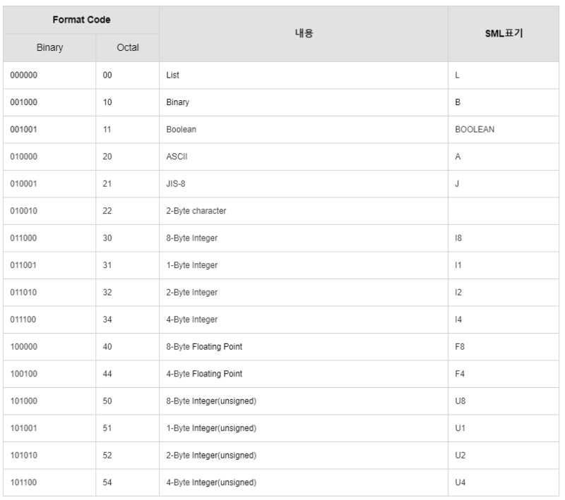Click octal code 31 cell
Image resolution: width=565 pixels, height=500 pixels.
click(127, 265)
